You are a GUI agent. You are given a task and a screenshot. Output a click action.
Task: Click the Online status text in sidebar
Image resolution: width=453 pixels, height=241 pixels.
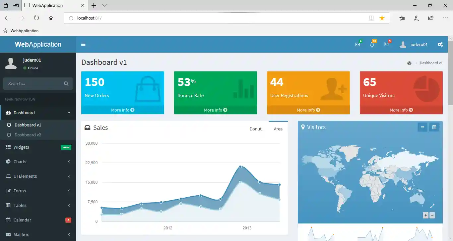(33, 68)
